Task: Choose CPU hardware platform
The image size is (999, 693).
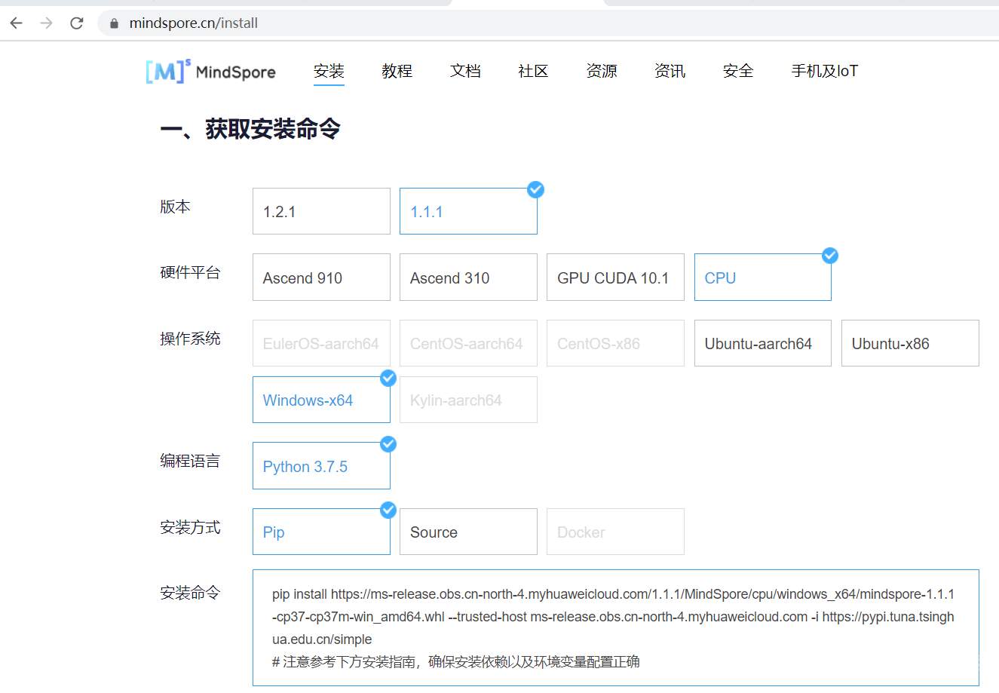Action: point(762,278)
